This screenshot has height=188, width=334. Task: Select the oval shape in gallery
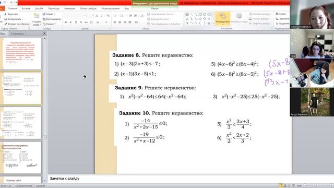205,15
